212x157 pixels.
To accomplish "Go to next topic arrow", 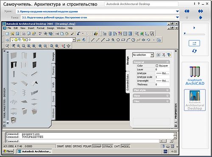I will [x=201, y=17].
